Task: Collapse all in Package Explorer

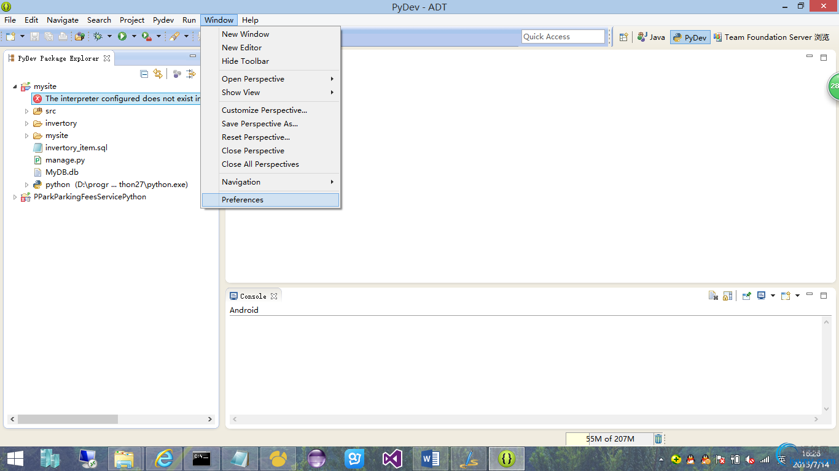Action: pos(144,74)
